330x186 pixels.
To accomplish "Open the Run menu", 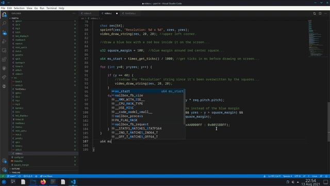I will coord(42,8).
